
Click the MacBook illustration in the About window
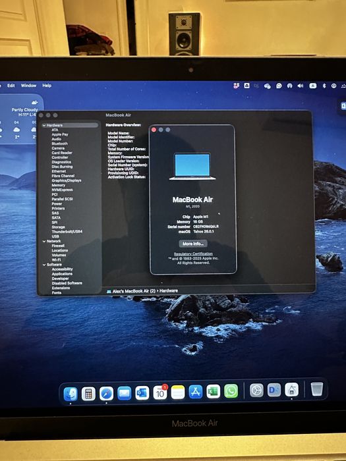pos(192,166)
